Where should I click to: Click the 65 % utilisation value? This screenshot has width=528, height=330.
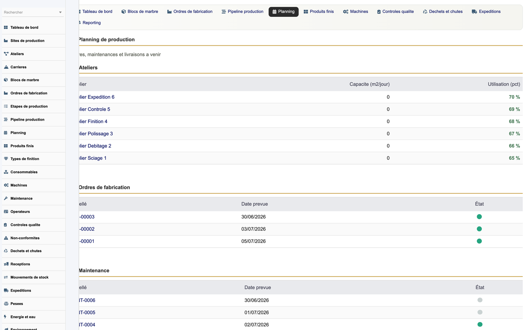514,158
